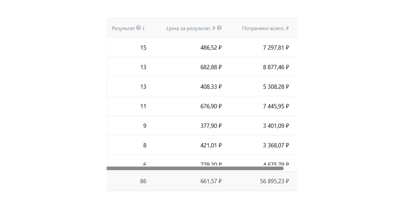Select the result cell with value 15
404x211 pixels.
click(x=143, y=48)
